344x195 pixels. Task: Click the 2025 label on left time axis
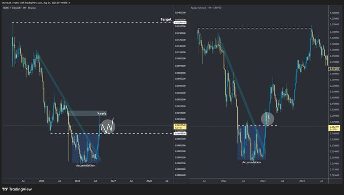[x=41, y=181]
